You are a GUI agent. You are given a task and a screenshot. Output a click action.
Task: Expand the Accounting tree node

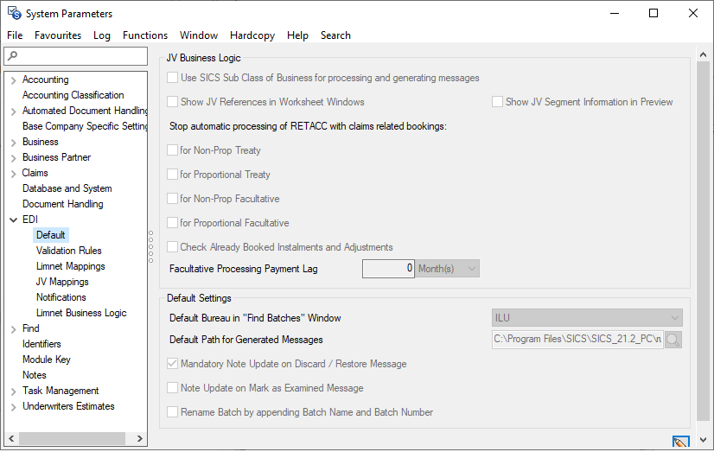[13, 80]
